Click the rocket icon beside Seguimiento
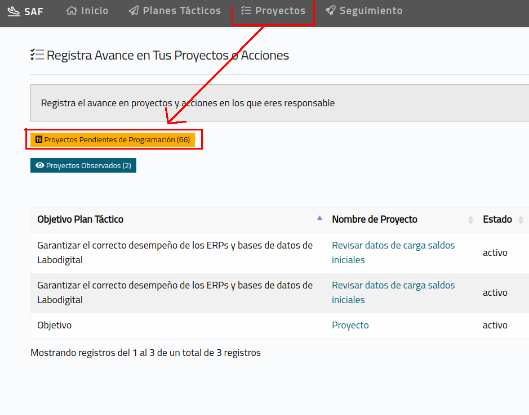 (x=331, y=11)
